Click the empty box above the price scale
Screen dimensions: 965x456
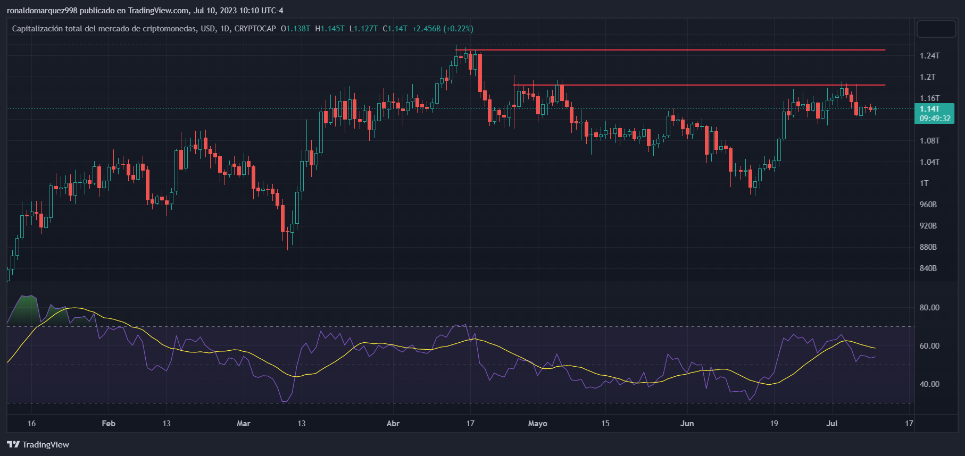pos(936,29)
